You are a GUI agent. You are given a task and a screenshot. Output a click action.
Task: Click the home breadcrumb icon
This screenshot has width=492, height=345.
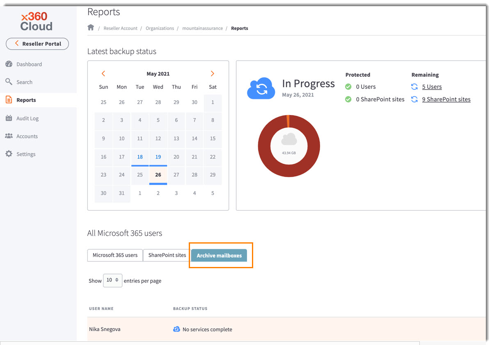(91, 27)
